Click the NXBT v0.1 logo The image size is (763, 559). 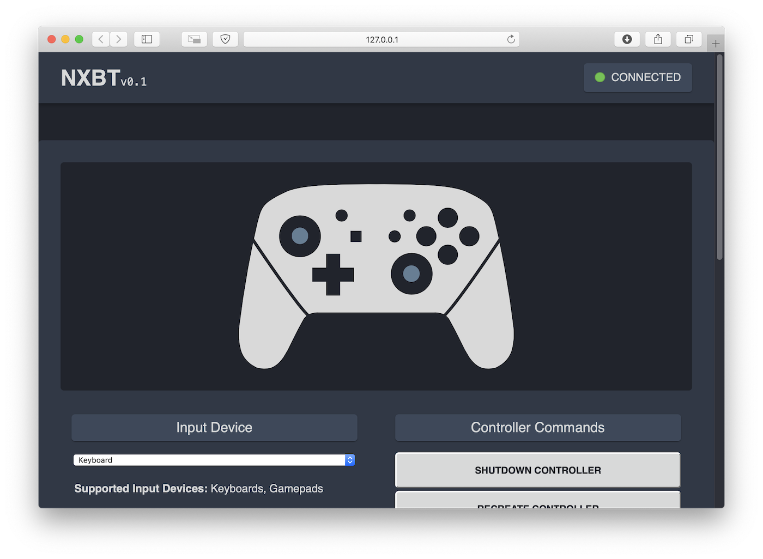(x=104, y=78)
